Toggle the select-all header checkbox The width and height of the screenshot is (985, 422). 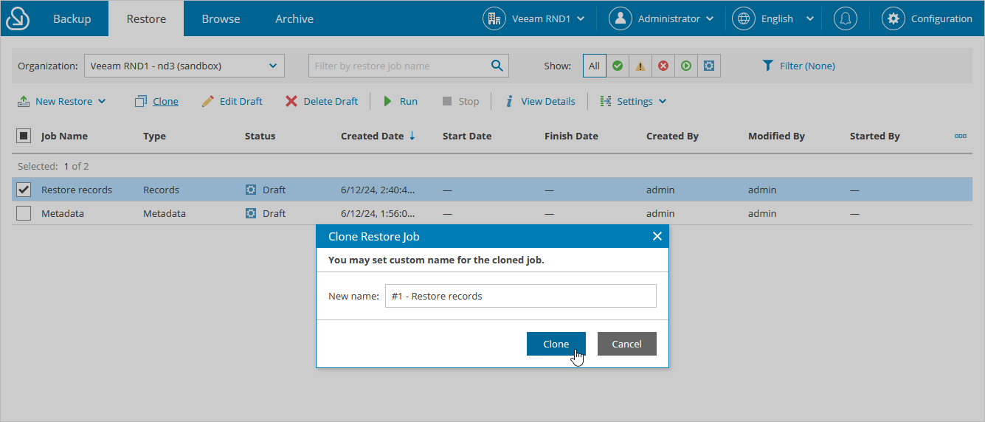click(x=24, y=136)
